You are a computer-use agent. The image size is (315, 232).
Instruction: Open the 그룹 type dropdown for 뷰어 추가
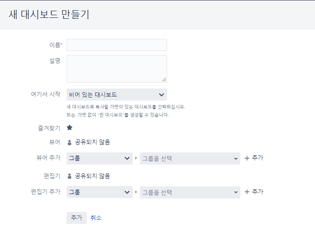pyautogui.click(x=100, y=158)
